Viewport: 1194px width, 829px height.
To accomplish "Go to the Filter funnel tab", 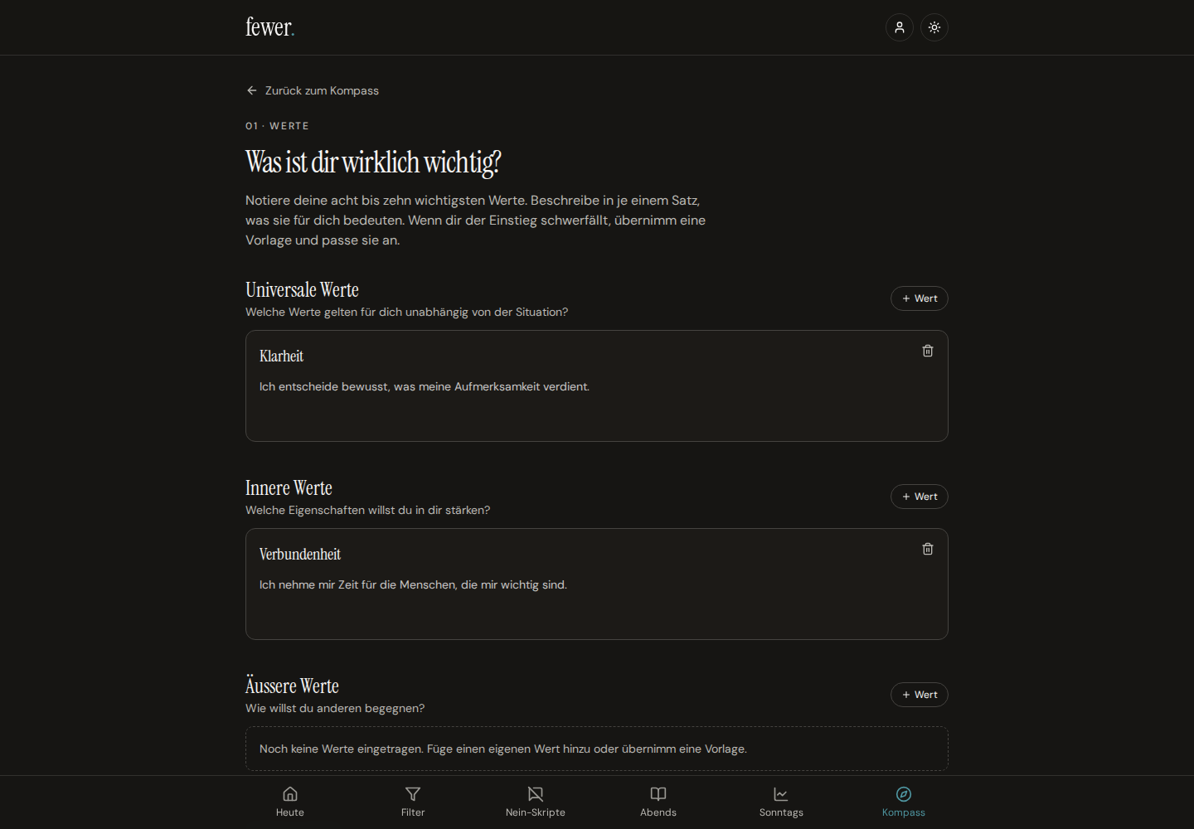I will tap(413, 802).
